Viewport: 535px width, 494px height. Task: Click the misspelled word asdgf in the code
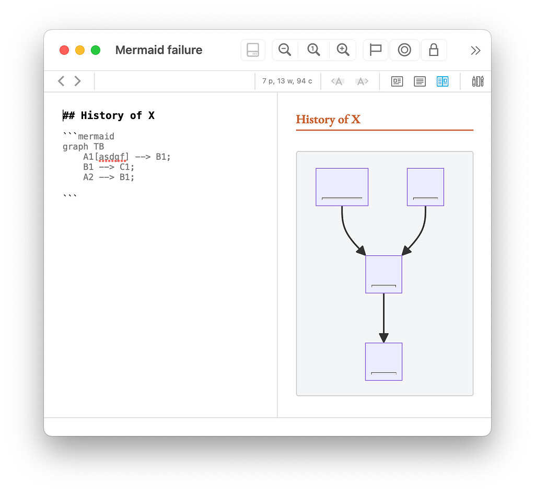(113, 156)
